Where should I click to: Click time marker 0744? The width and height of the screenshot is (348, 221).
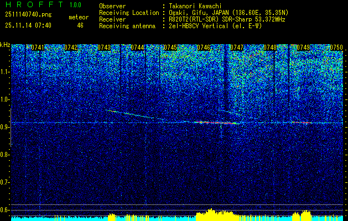tap(137, 48)
